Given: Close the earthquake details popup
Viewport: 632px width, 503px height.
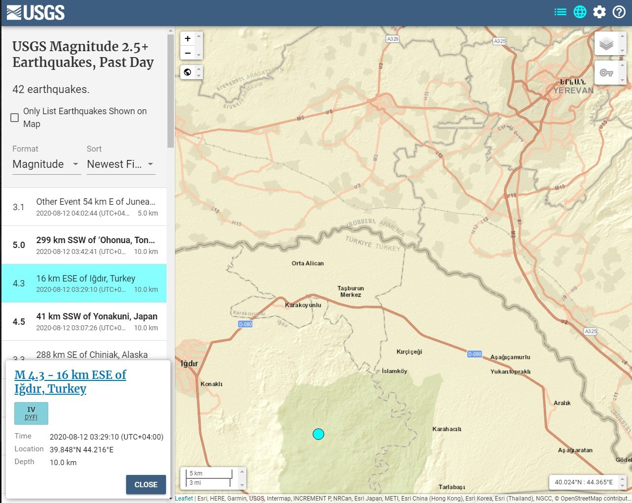Looking at the screenshot, I should [146, 484].
